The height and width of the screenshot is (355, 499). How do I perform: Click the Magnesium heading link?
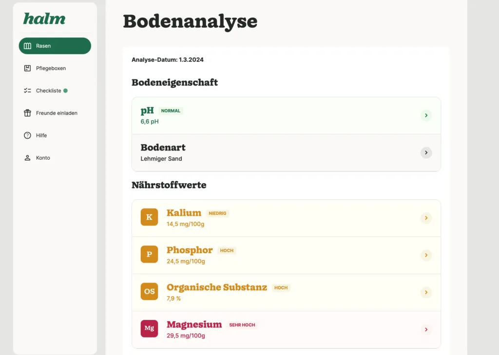click(194, 324)
